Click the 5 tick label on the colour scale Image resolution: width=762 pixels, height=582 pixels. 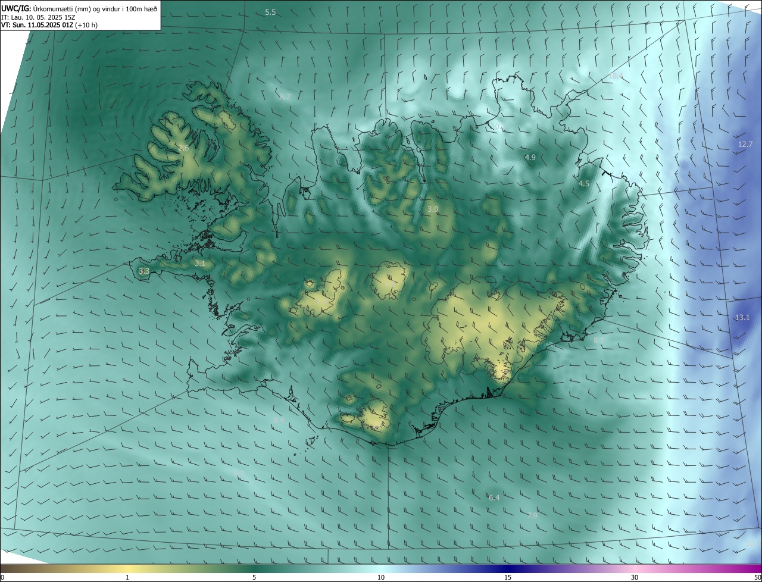254,577
